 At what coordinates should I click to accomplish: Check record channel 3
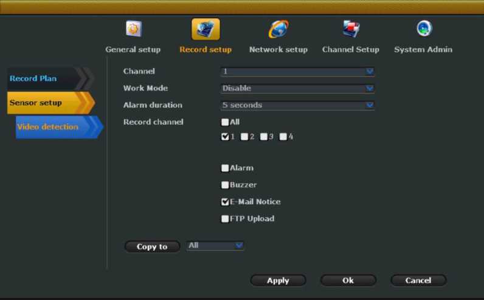click(264, 137)
